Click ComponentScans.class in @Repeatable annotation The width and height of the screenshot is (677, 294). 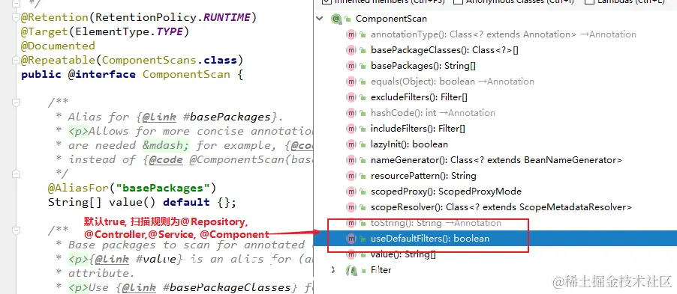[170, 61]
